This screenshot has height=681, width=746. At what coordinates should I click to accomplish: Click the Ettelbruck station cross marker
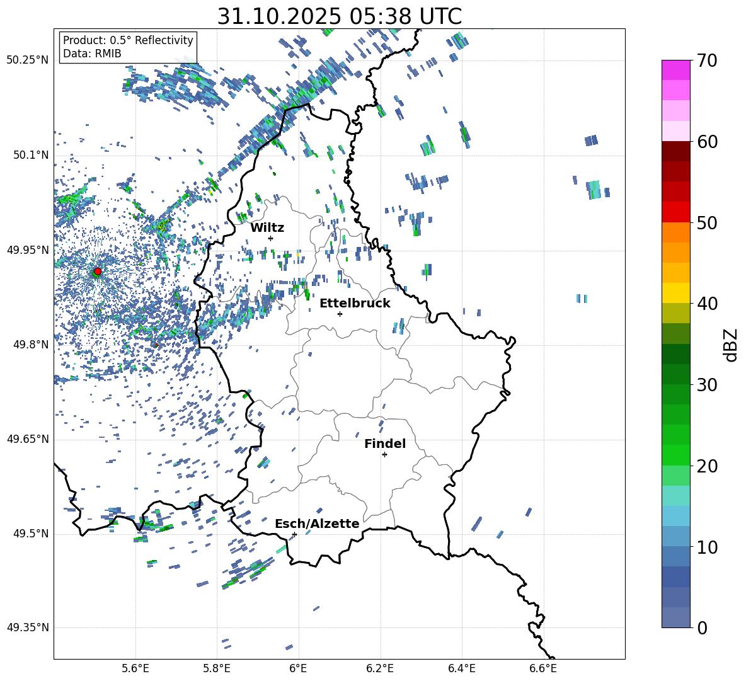click(x=340, y=314)
